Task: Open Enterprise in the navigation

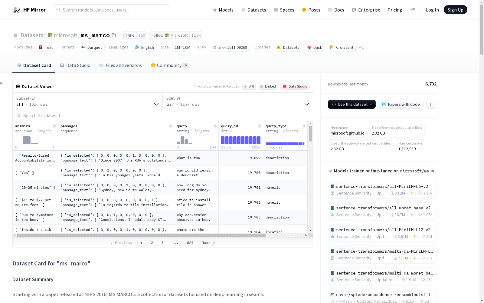Action: pos(366,10)
